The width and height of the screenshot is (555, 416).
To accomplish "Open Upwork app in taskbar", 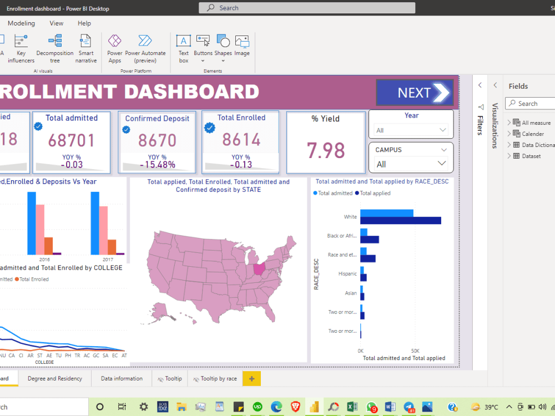I will 258,407.
